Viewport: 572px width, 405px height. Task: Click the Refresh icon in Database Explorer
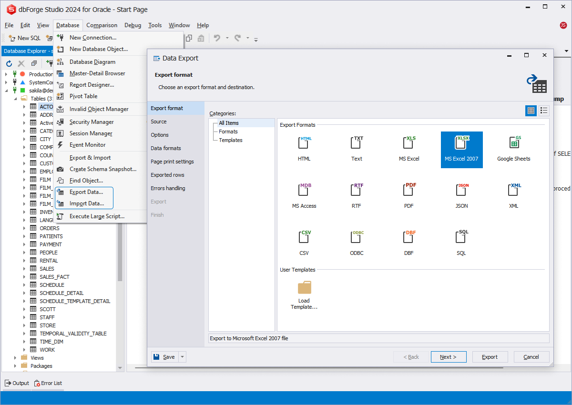point(9,63)
